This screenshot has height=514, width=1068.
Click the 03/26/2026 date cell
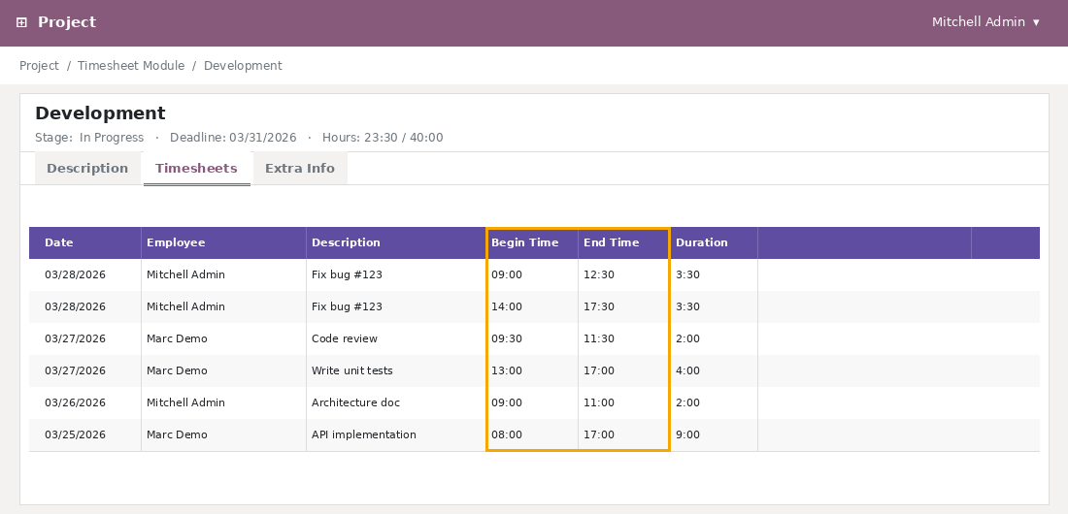tap(85, 402)
